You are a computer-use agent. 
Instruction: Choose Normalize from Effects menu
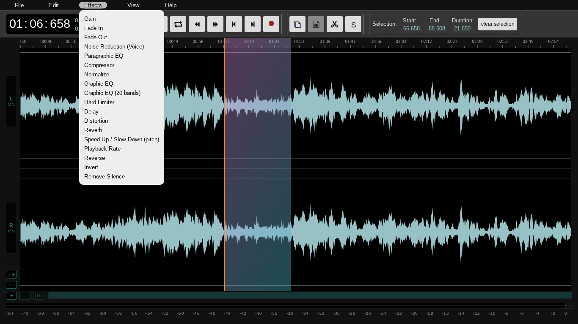(x=96, y=74)
